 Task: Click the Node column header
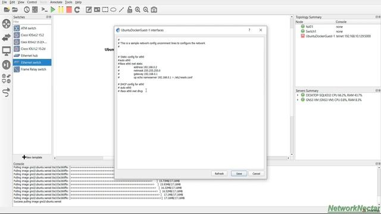[x=315, y=22]
